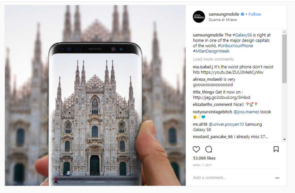Open the @joss.marnez mention
Image resolution: width=295 pixels, height=193 pixels.
click(246, 112)
